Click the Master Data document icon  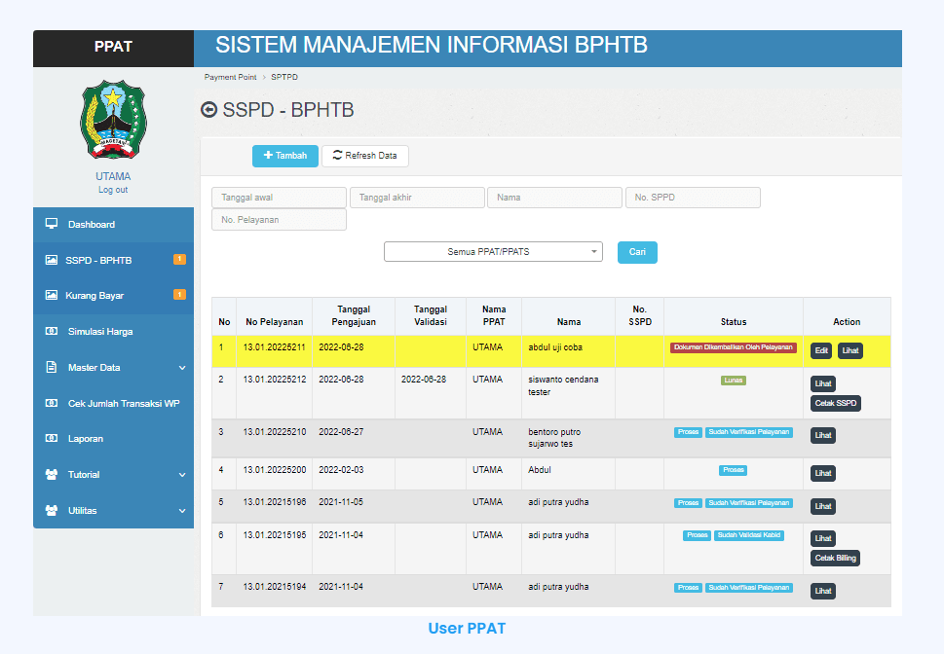[52, 367]
